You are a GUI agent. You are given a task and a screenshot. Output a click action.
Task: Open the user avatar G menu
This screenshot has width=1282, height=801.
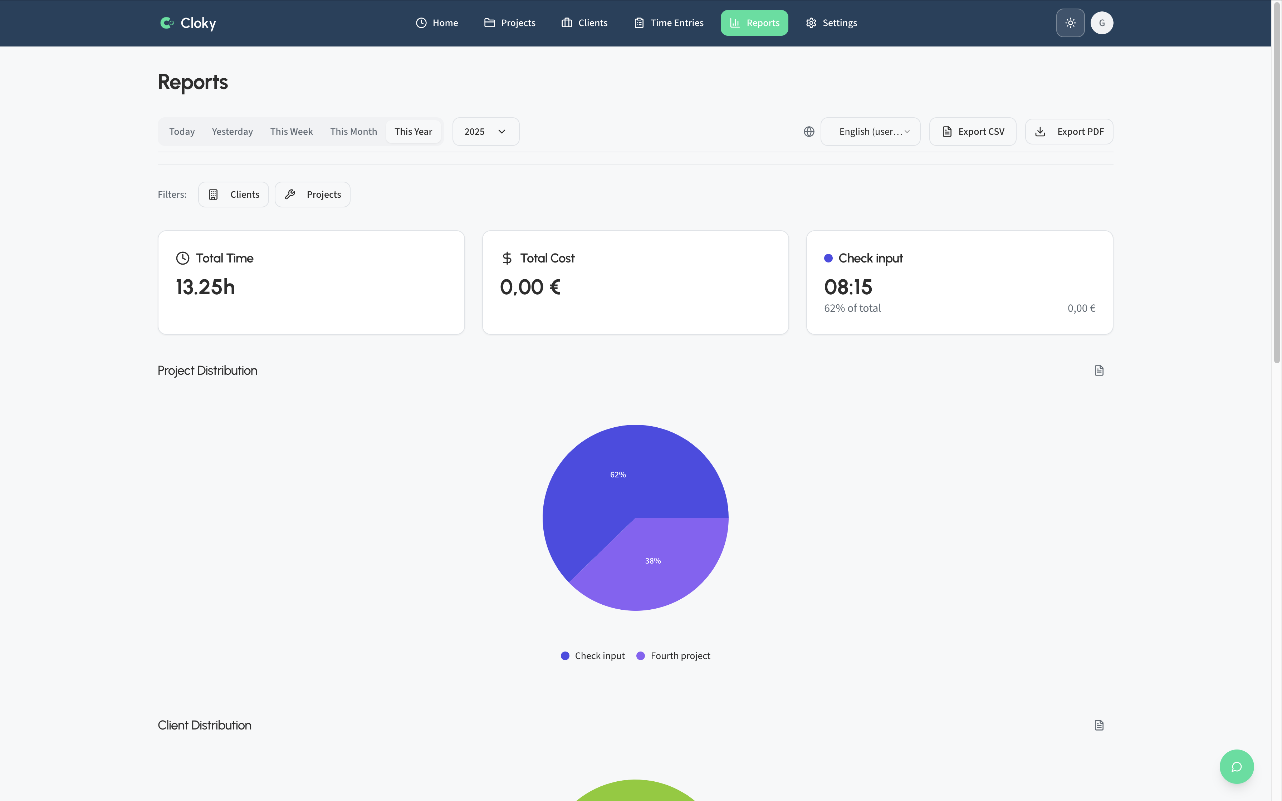(x=1102, y=23)
